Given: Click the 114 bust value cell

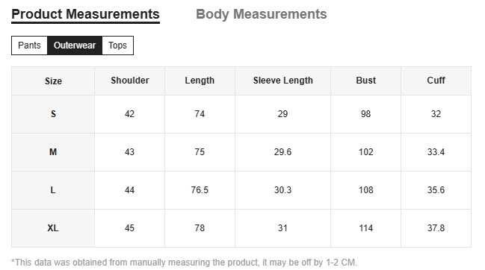Looking at the screenshot, I should tap(366, 228).
